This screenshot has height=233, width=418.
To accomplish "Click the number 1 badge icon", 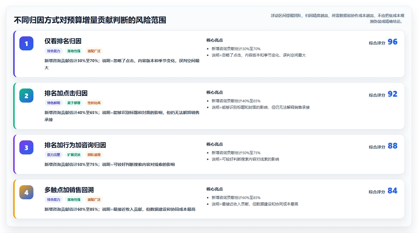I will [26, 43].
